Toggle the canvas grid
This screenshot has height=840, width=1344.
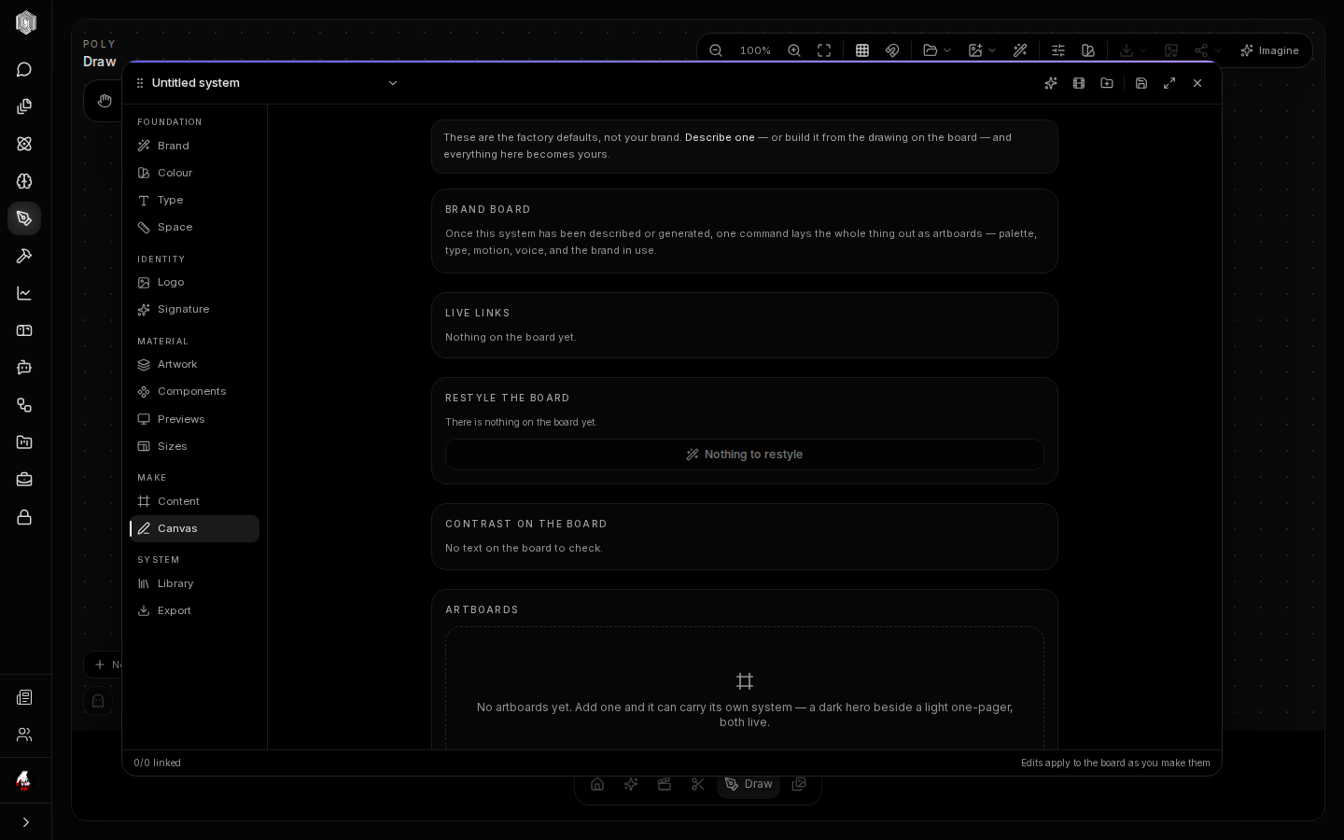[862, 50]
